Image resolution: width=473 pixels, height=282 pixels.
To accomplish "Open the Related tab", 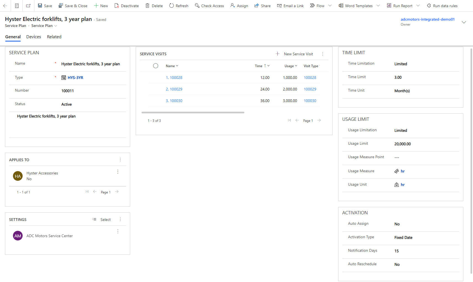I will pyautogui.click(x=54, y=37).
